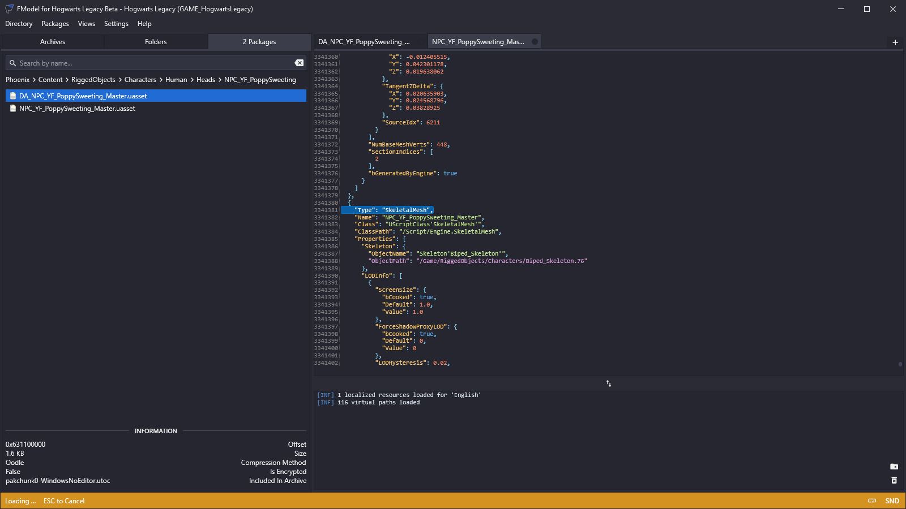Screen dimensions: 906x509
Task: Click ESC to Cancel in status bar
Action: pyautogui.click(x=64, y=501)
